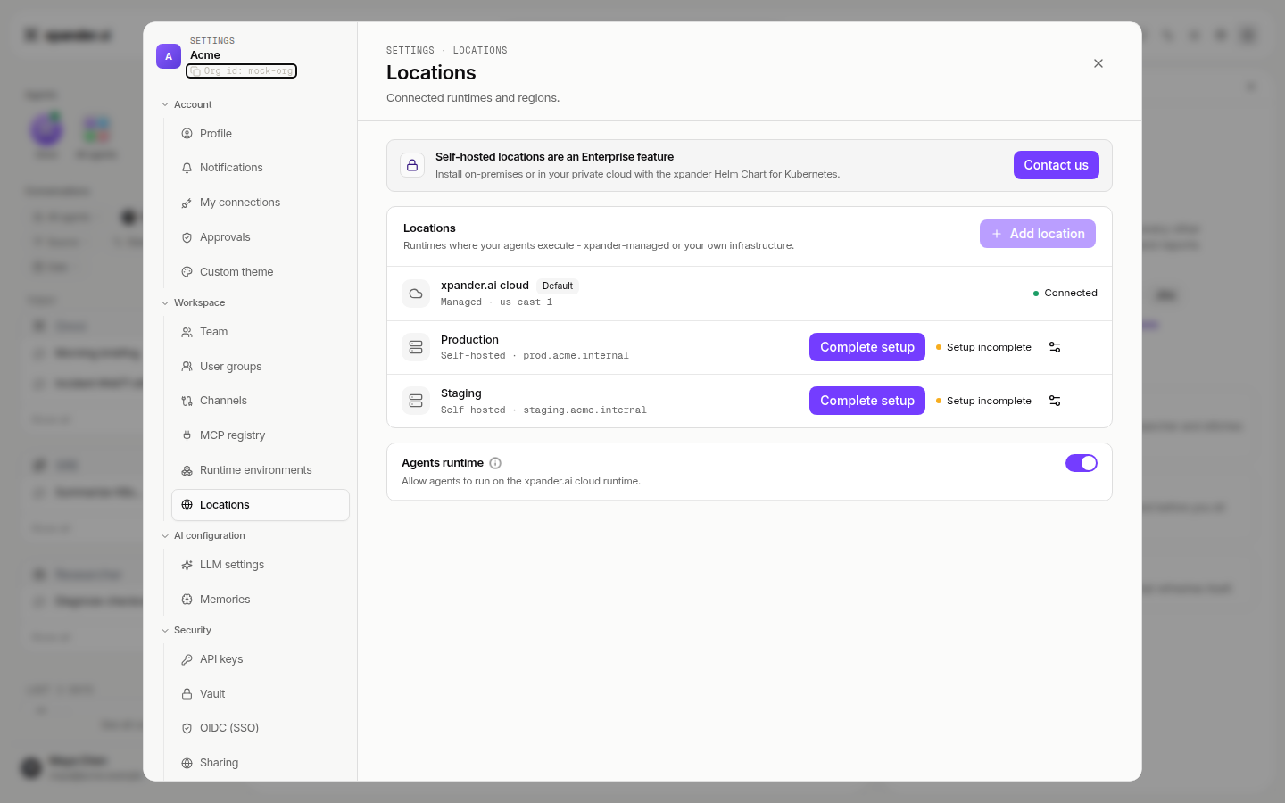Open the User groups page
1285x803 pixels.
[x=260, y=367]
